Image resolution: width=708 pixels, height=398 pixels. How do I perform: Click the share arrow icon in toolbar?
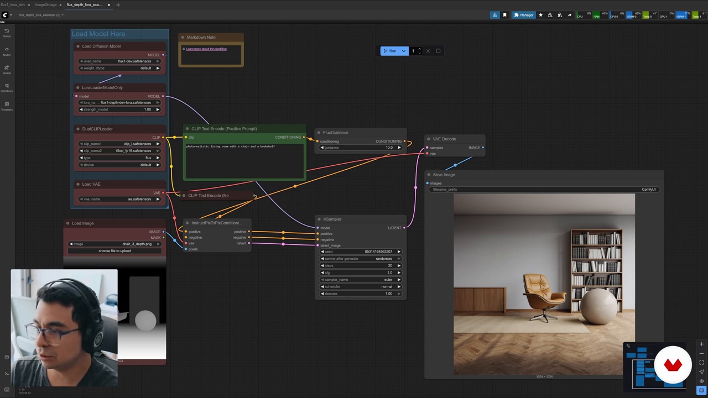point(569,15)
